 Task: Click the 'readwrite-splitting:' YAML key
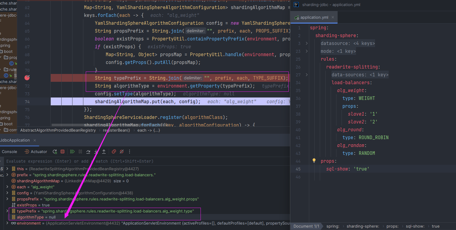pos(353,67)
